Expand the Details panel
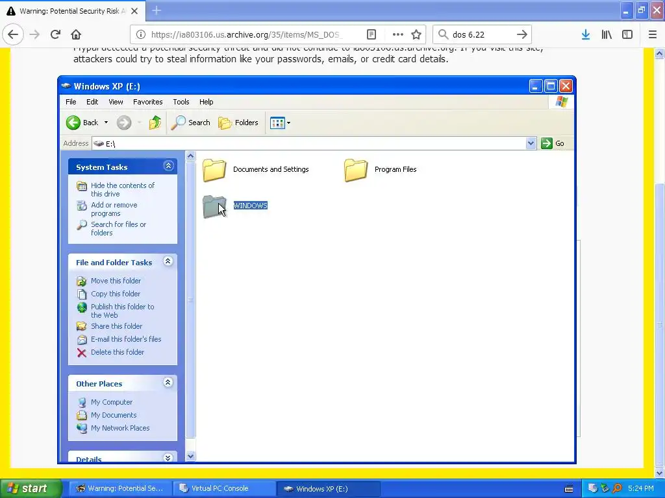This screenshot has width=665, height=498. pyautogui.click(x=168, y=458)
